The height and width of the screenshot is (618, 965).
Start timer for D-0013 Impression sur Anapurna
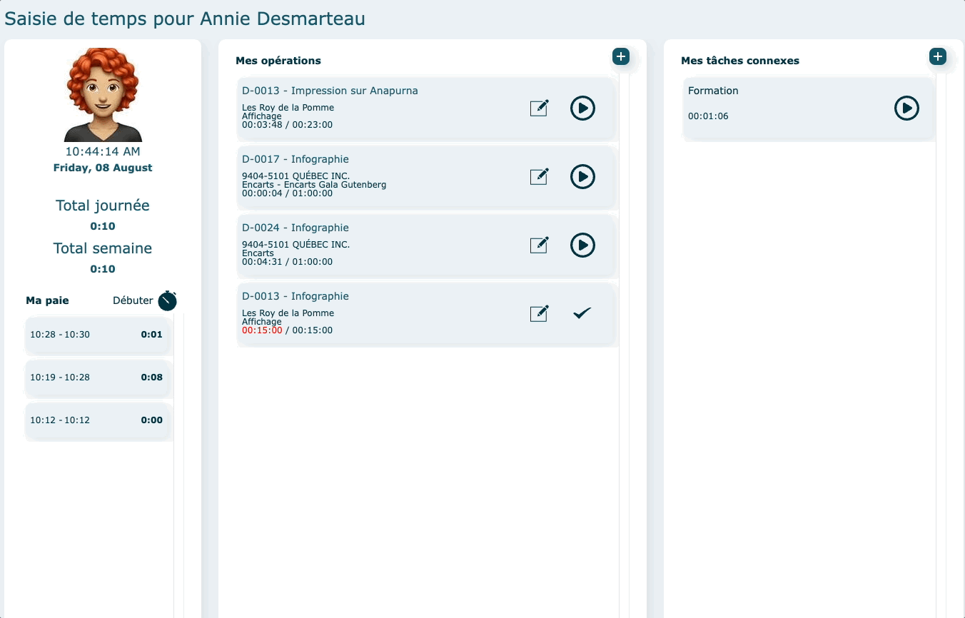point(582,108)
